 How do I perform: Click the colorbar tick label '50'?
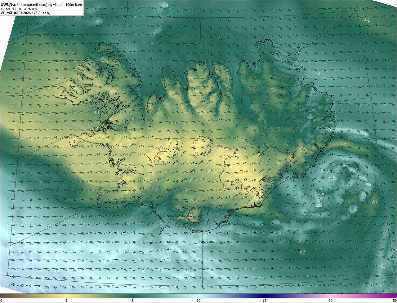point(395,301)
